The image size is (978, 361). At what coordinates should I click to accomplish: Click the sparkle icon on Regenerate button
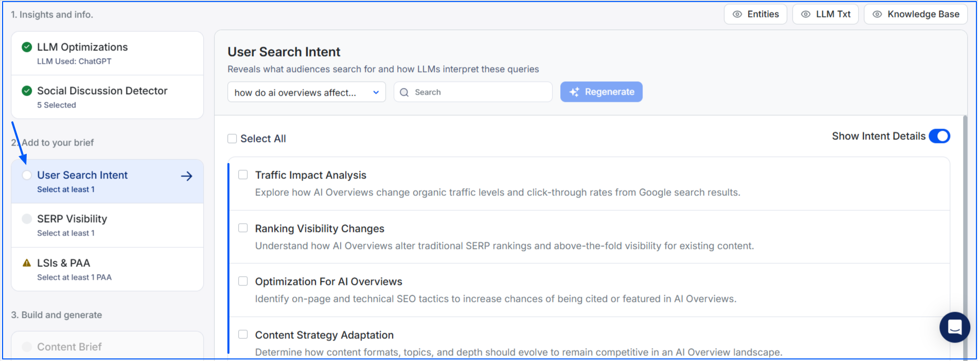tap(574, 92)
